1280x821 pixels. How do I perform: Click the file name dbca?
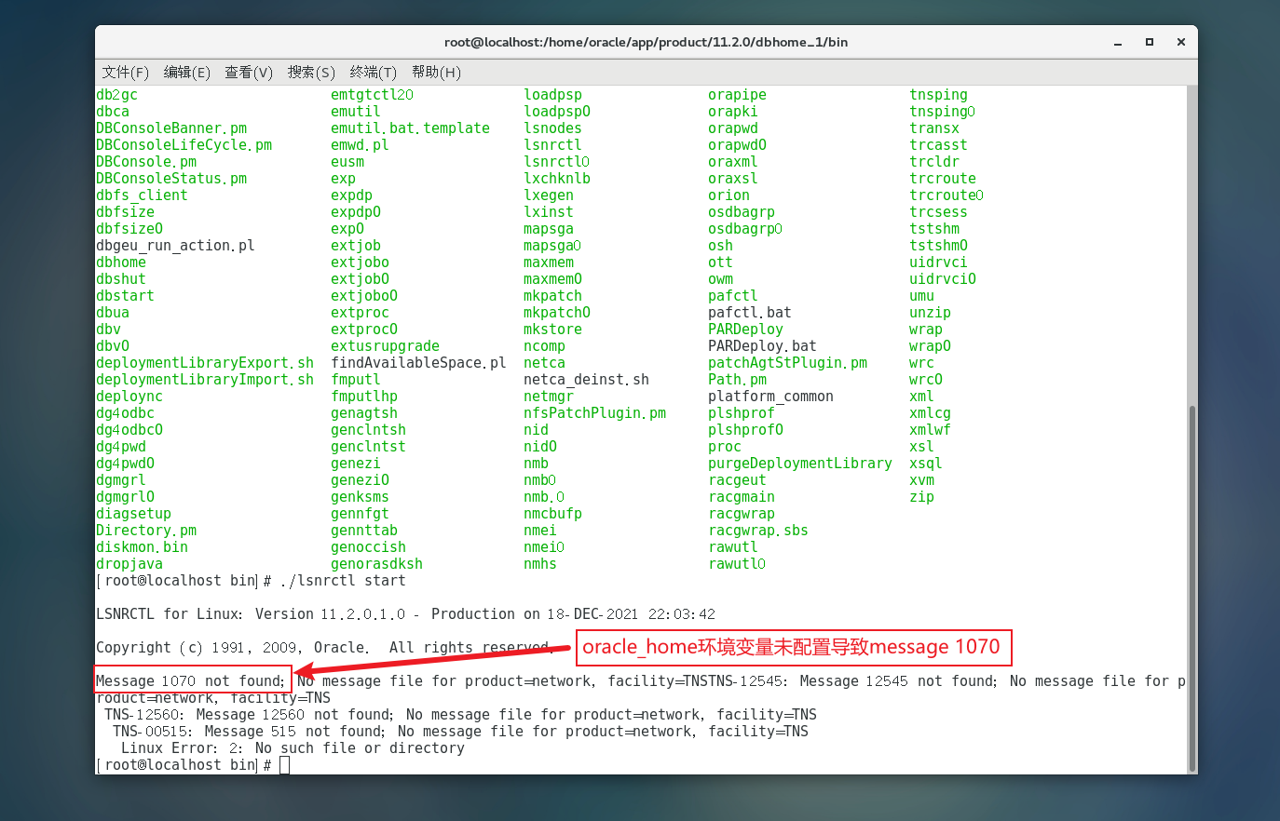tap(113, 112)
